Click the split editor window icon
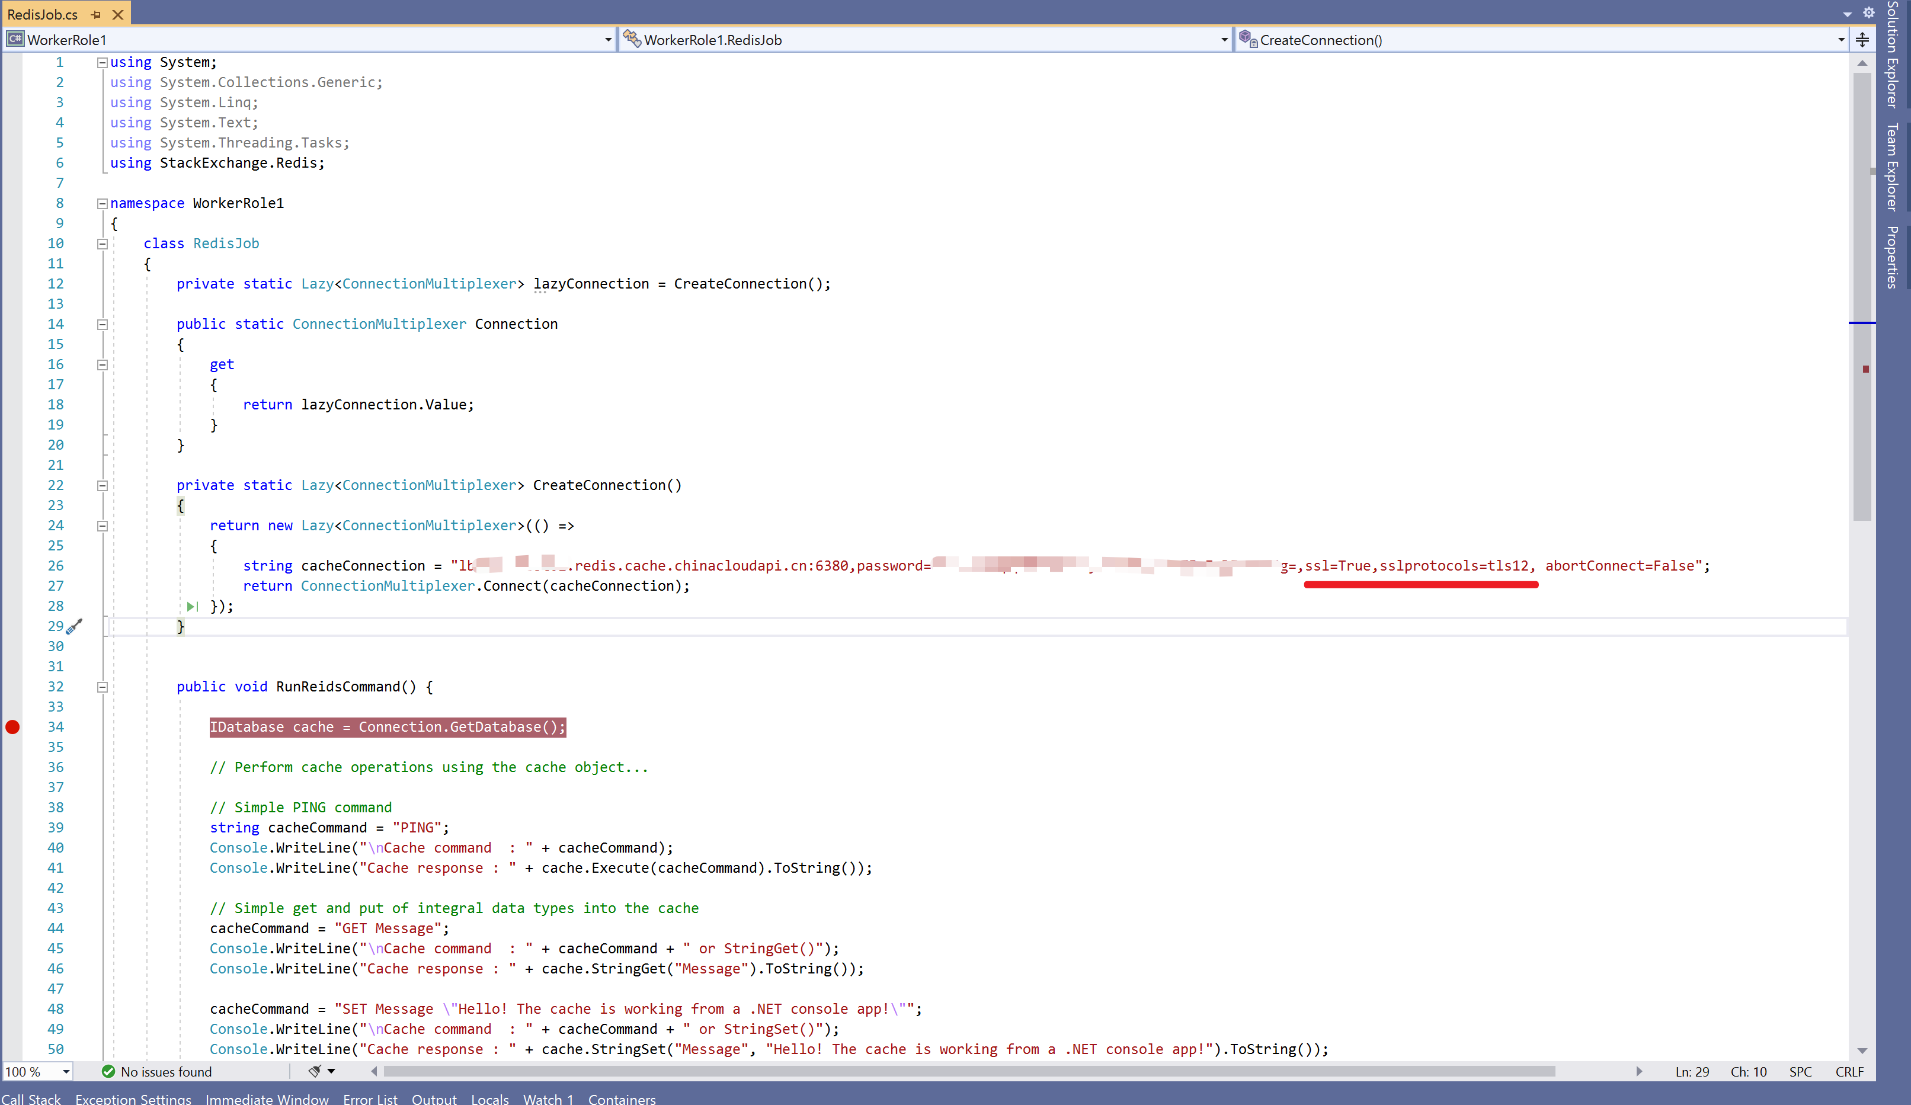Viewport: 1911px width, 1105px height. coord(1862,40)
